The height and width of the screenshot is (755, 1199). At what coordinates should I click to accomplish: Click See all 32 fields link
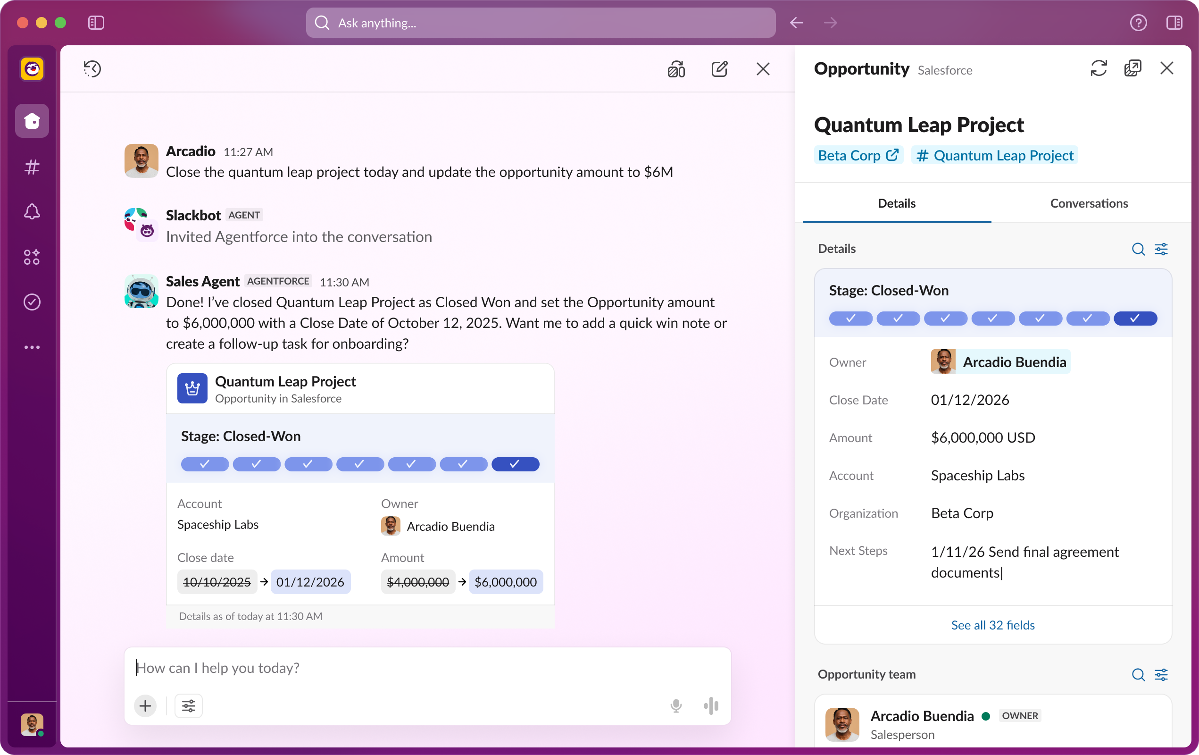click(x=992, y=625)
